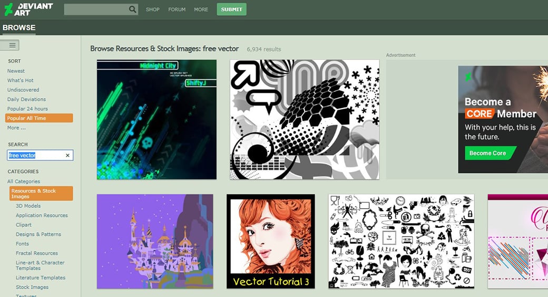Open the Vector Tutorial 3 thumbnail
Screen dimensions: 548x297
point(271,242)
